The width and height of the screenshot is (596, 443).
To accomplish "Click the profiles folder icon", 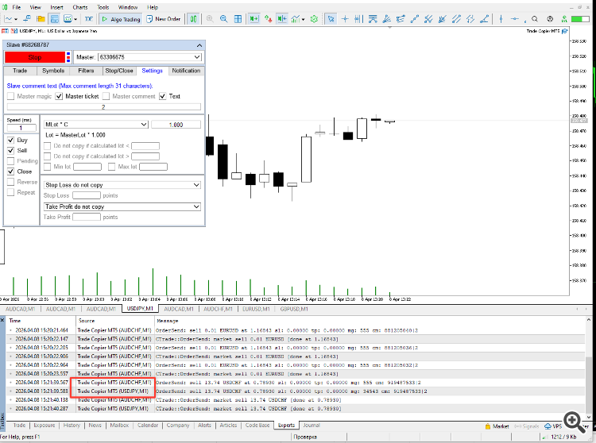I will [x=41, y=18].
